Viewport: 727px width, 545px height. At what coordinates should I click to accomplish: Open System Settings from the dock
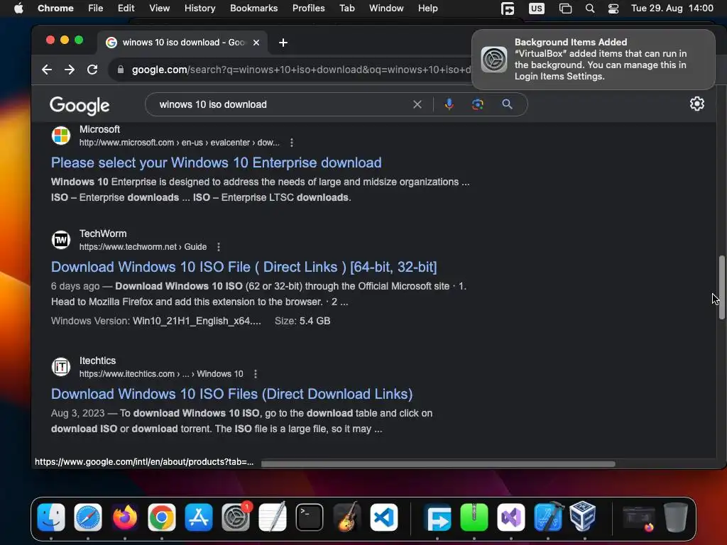[x=236, y=517]
